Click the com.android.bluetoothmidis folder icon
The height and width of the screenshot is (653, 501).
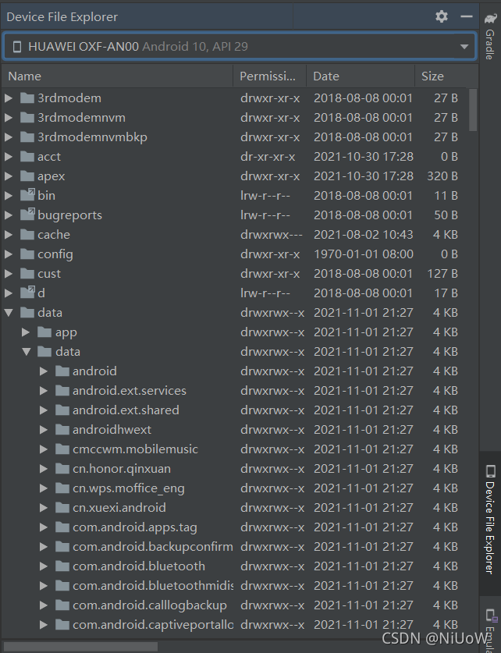[62, 586]
